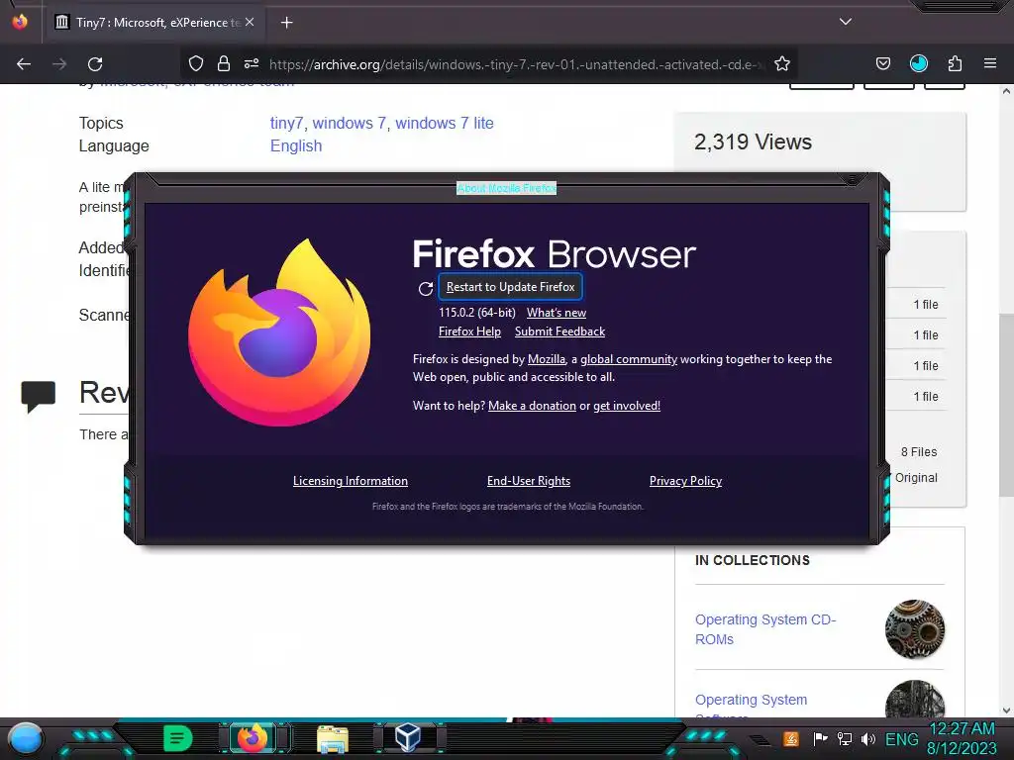This screenshot has height=760, width=1014.
Task: Open the Extensions puzzle-piece menu
Action: tap(955, 63)
